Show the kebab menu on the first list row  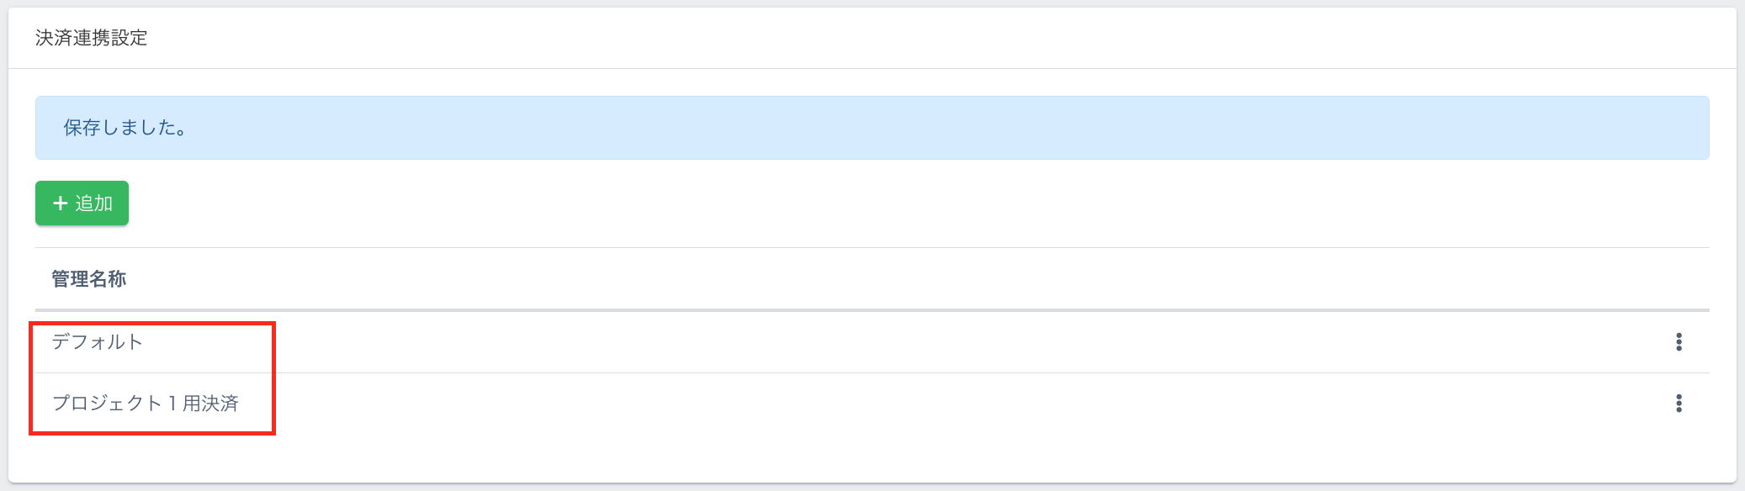tap(1679, 342)
